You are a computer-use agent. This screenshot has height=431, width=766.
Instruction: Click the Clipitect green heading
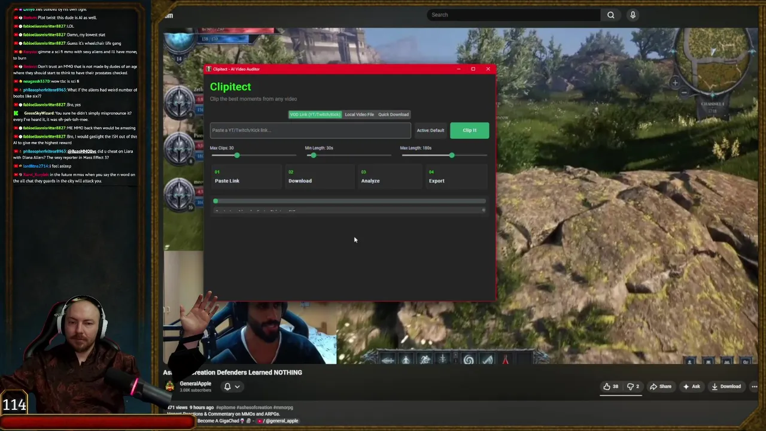click(230, 87)
